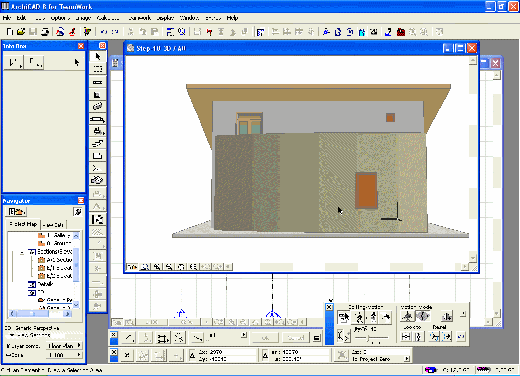Open the Scale 1:100 dropdown
Image resolution: width=520 pixels, height=376 pixels.
click(x=65, y=355)
